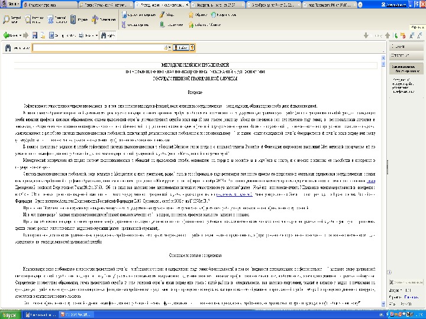426x319 pixels.
Task: Switch to second taskbar application button
Action: click(x=76, y=315)
